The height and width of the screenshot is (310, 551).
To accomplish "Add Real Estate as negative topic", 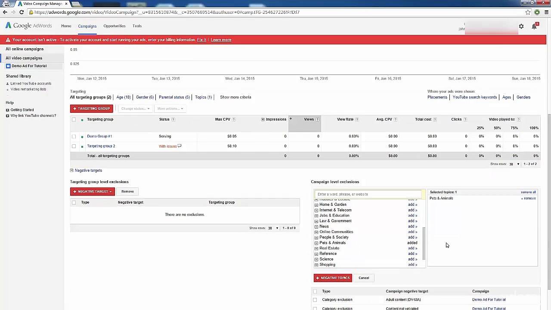I will pyautogui.click(x=412, y=248).
